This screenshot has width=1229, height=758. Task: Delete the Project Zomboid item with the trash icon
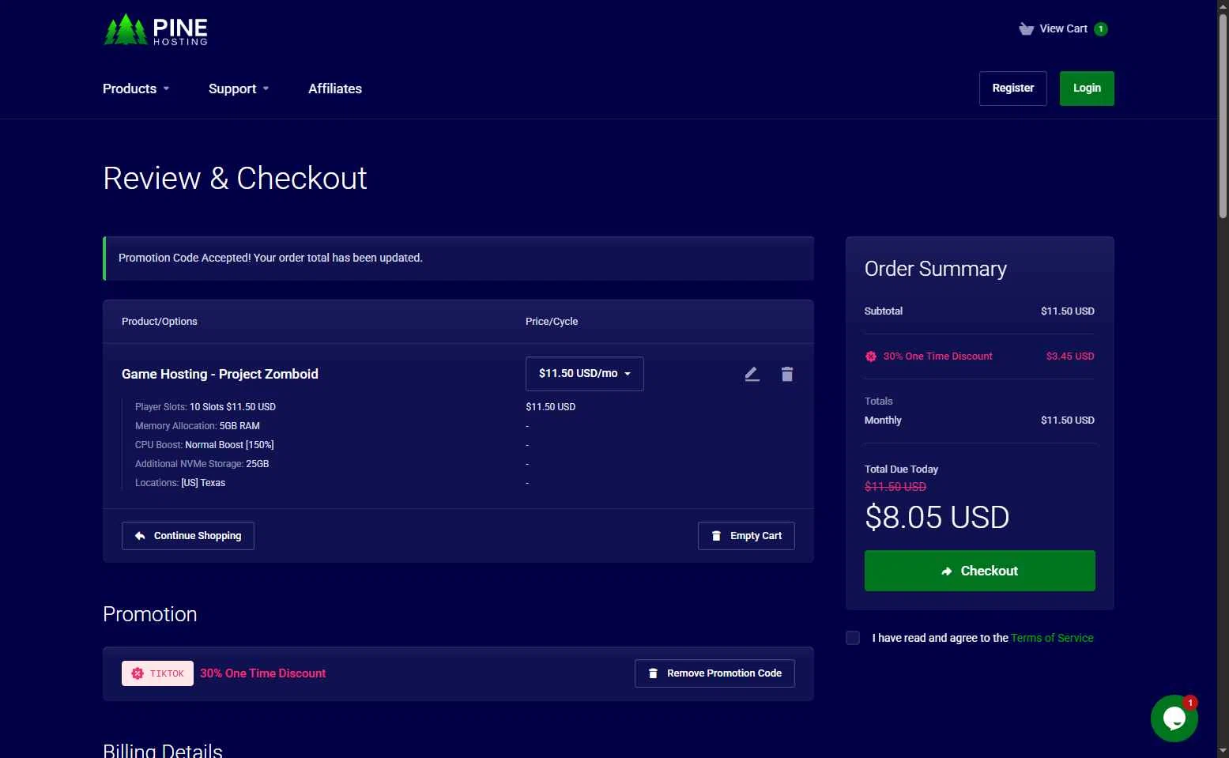pyautogui.click(x=787, y=374)
